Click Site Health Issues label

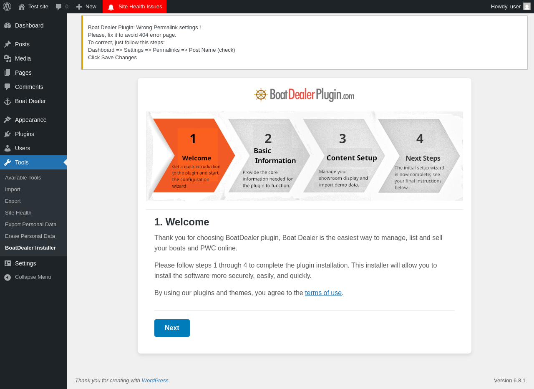click(x=140, y=6)
